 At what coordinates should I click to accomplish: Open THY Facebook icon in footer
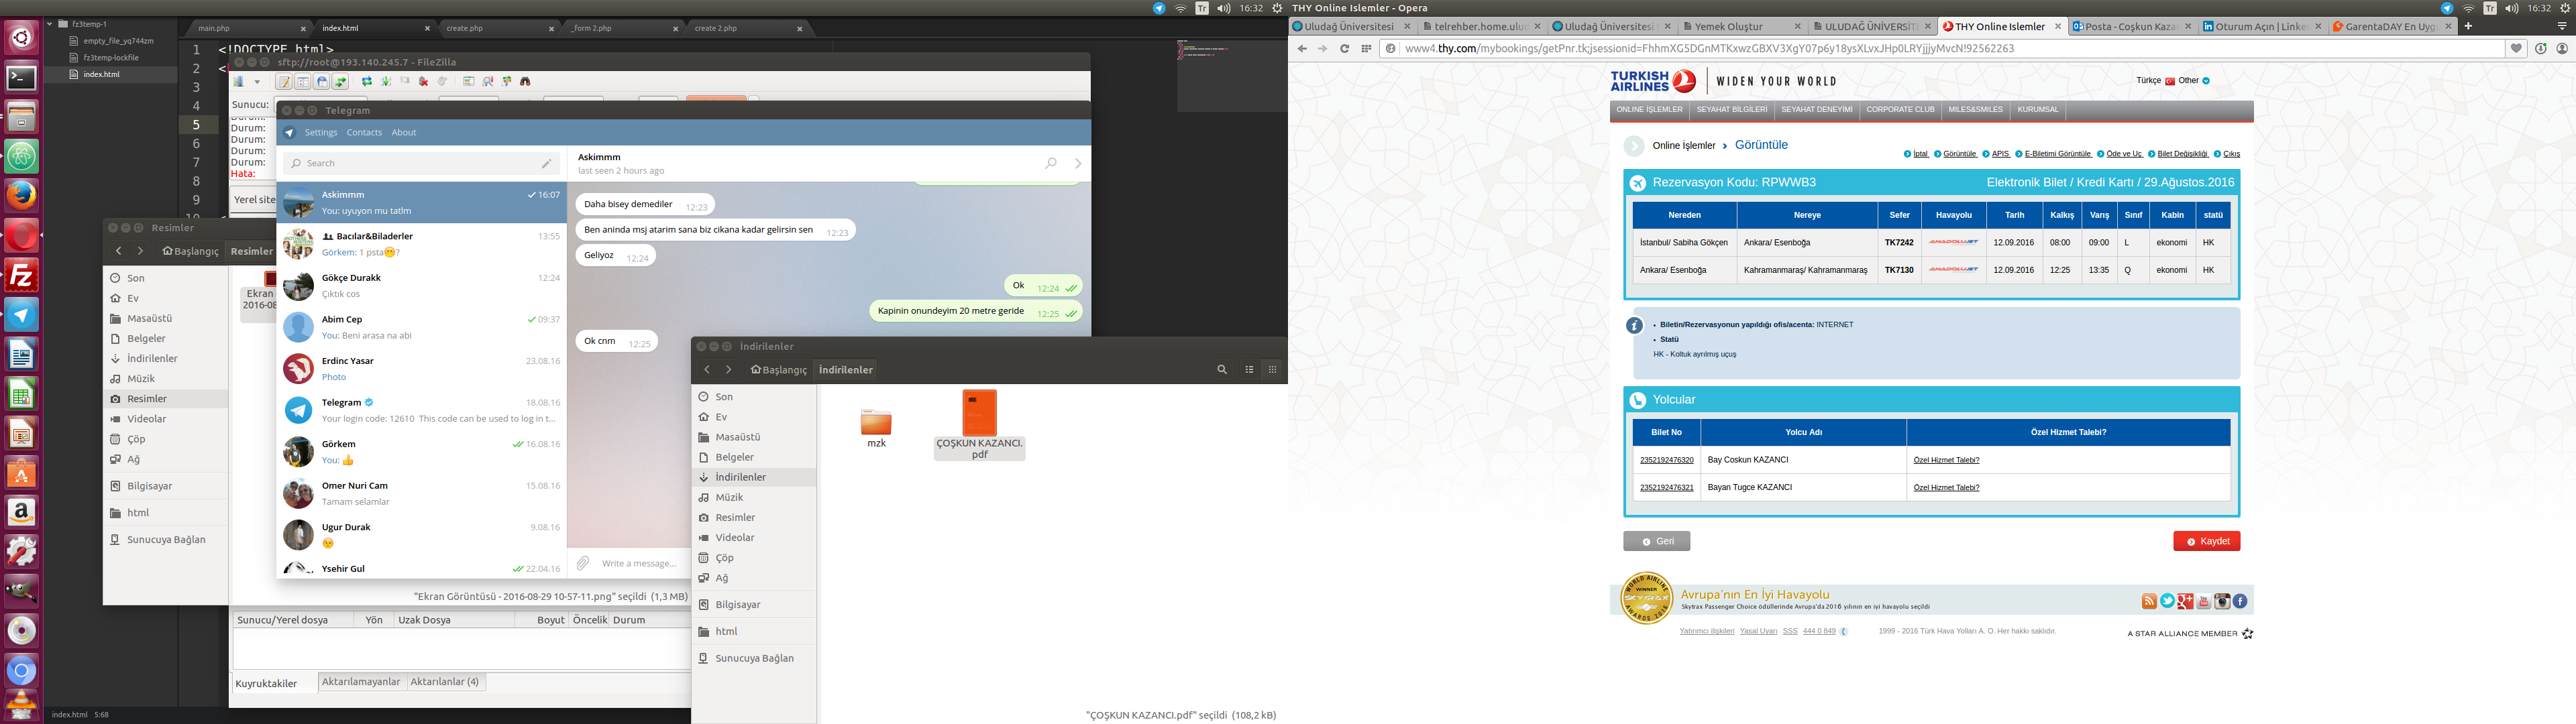click(x=2240, y=601)
